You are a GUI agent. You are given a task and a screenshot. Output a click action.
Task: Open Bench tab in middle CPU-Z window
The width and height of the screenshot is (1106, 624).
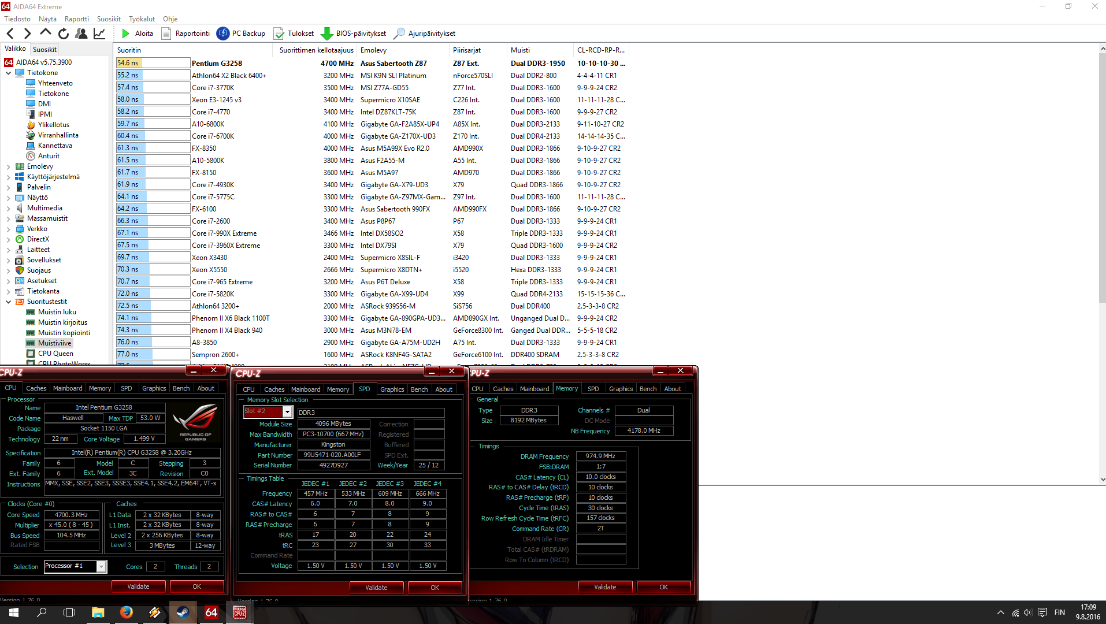pos(419,389)
